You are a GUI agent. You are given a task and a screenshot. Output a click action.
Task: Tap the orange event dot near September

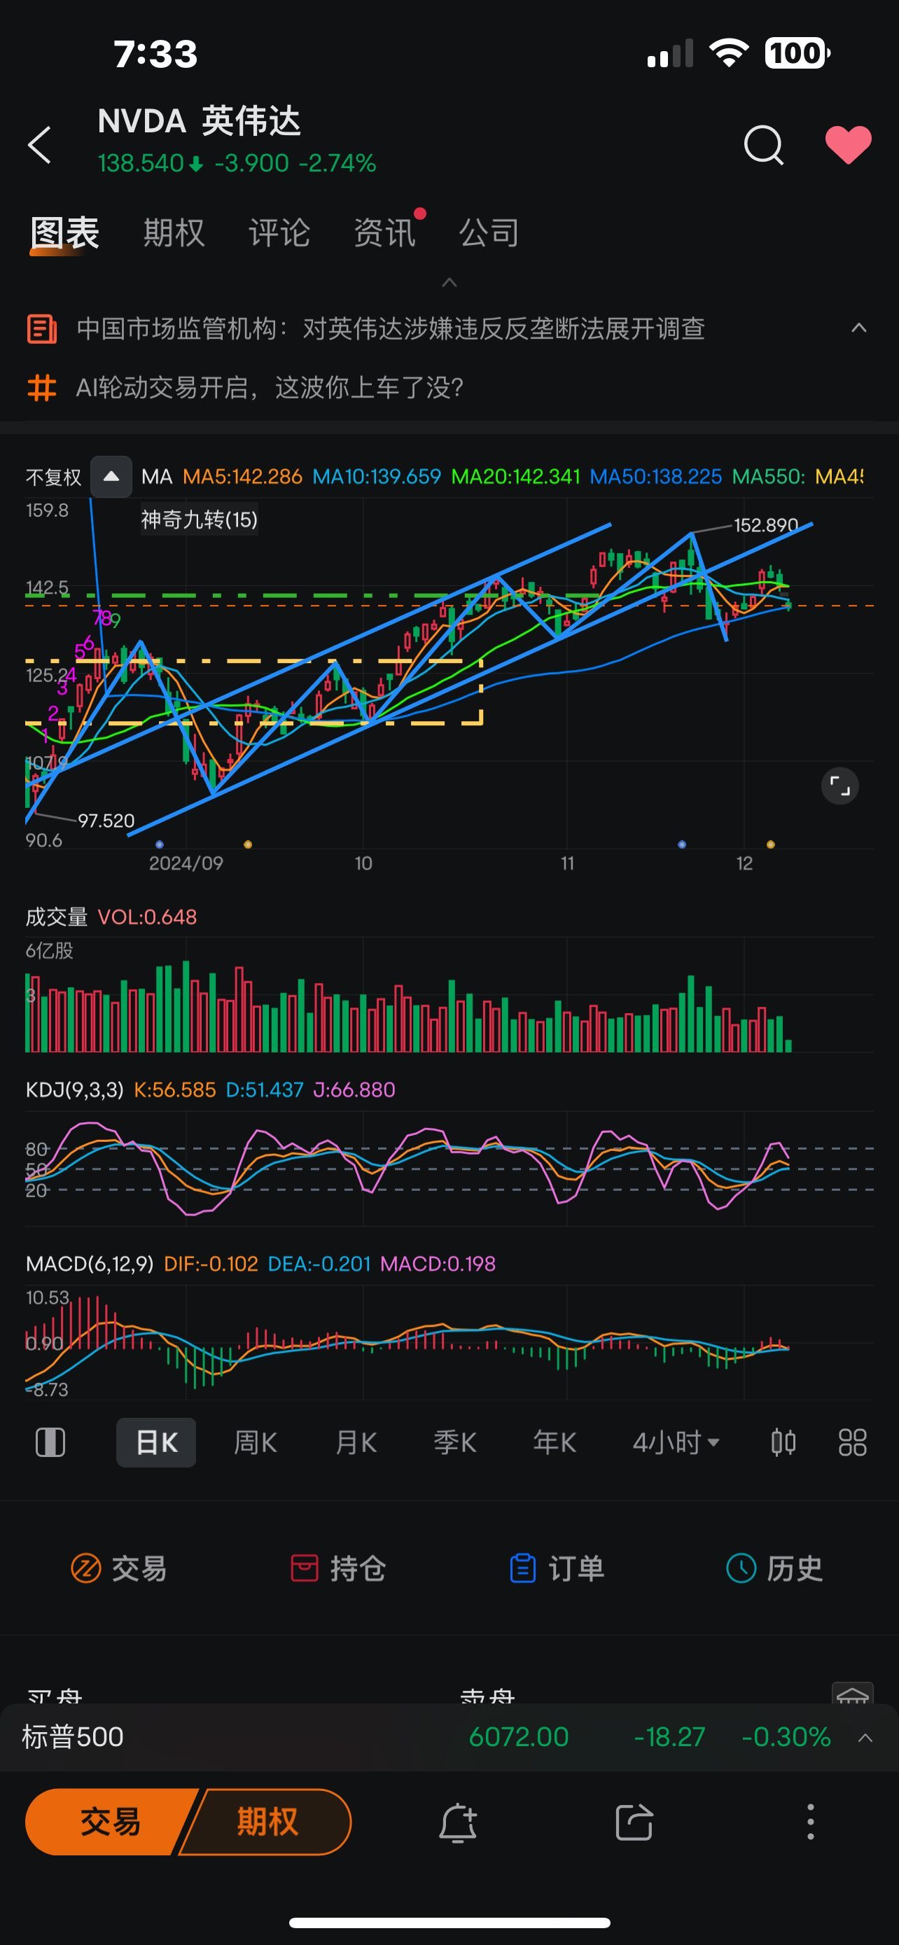coord(248,844)
